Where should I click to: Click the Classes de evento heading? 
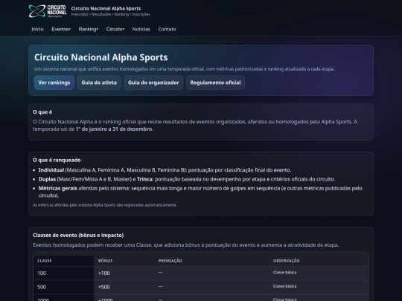pyautogui.click(x=78, y=235)
